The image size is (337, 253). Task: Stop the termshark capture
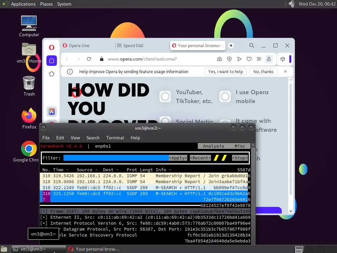pyautogui.click(x=240, y=158)
